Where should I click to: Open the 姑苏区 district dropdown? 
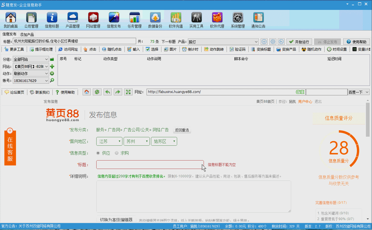pos(164,141)
